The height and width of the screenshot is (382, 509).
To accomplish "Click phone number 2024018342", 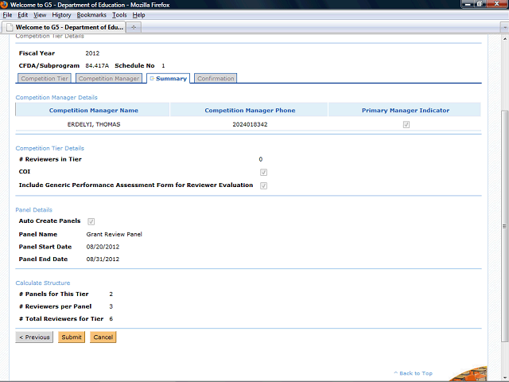I will pyautogui.click(x=250, y=124).
